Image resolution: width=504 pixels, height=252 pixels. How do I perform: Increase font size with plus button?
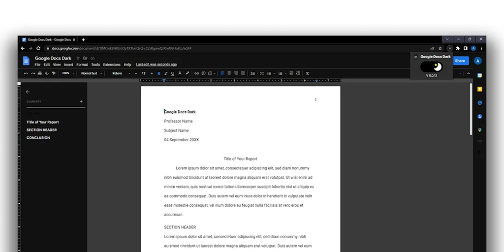coord(152,73)
